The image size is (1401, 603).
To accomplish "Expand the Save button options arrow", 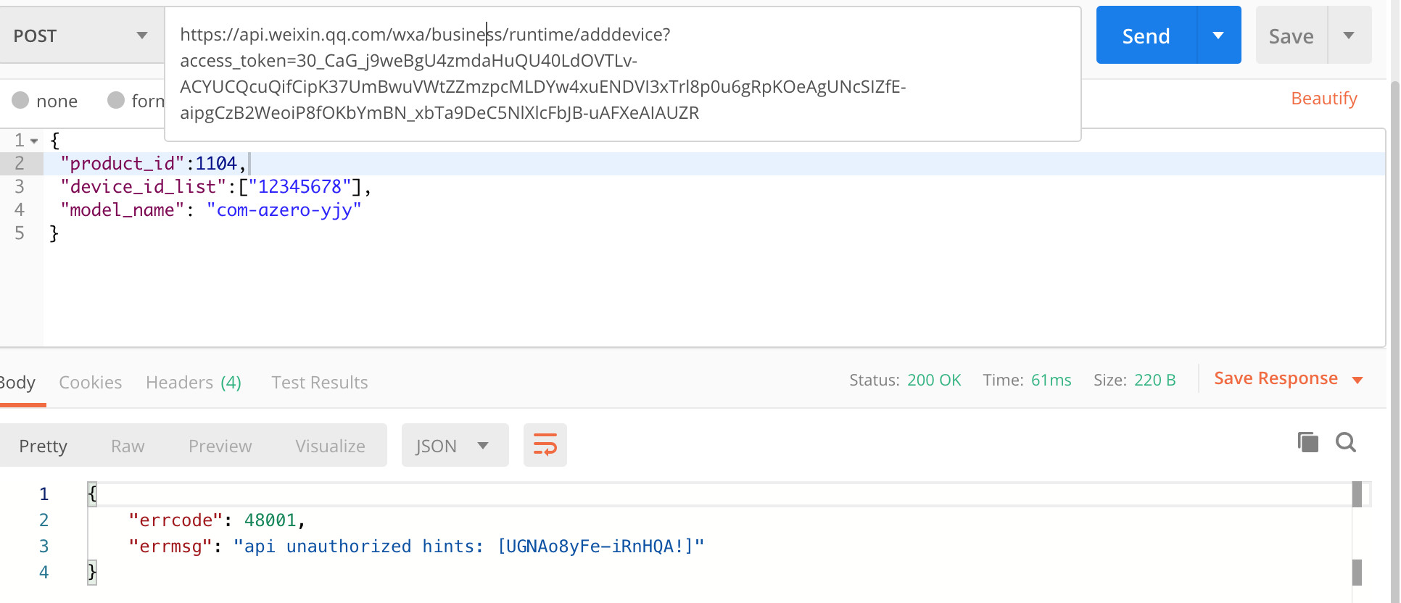I will (1349, 36).
